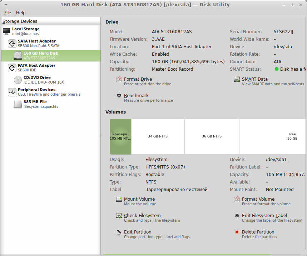Select Local Storage mint@localhost row
This screenshot has height=256, width=307.
pos(51,31)
